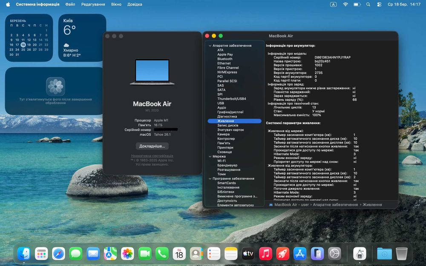The width and height of the screenshot is (426, 266).
Task: Open the App Store in the Dock
Action: (x=300, y=254)
